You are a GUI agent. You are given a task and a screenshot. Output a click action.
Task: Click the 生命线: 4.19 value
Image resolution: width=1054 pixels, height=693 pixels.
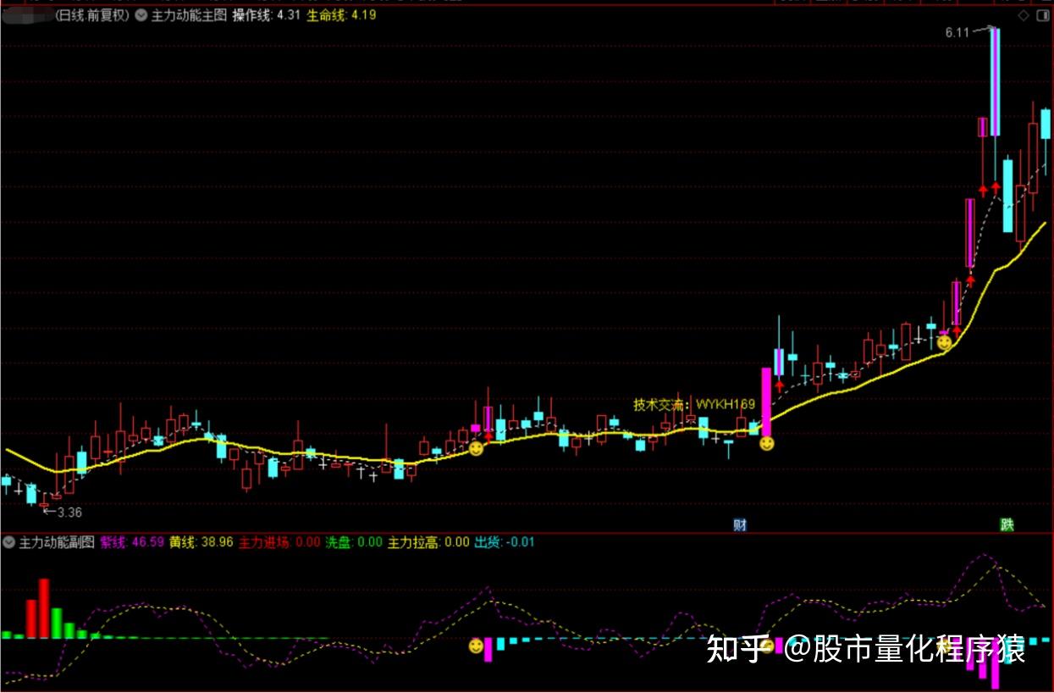tap(341, 15)
